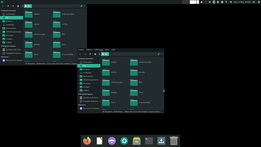Open Téléchargements in front window sidebar

(x=89, y=80)
